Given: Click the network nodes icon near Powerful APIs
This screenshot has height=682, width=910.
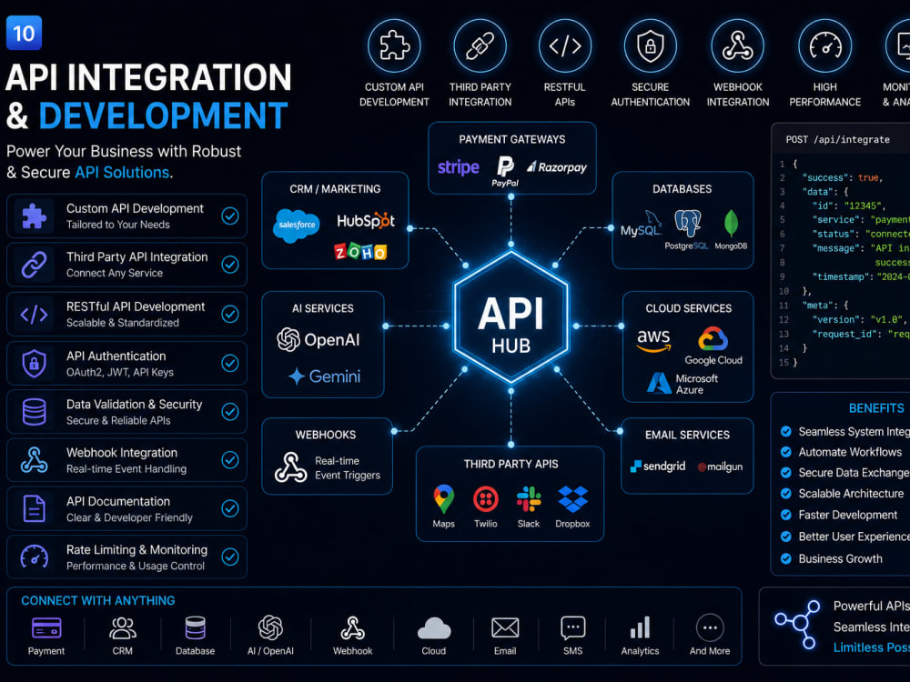Looking at the screenshot, I should [799, 625].
